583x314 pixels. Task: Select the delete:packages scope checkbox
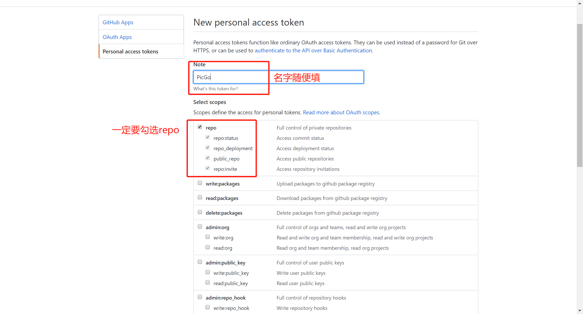200,212
